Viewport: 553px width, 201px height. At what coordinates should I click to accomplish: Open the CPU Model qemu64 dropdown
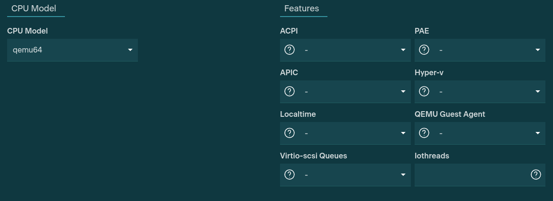(130, 50)
